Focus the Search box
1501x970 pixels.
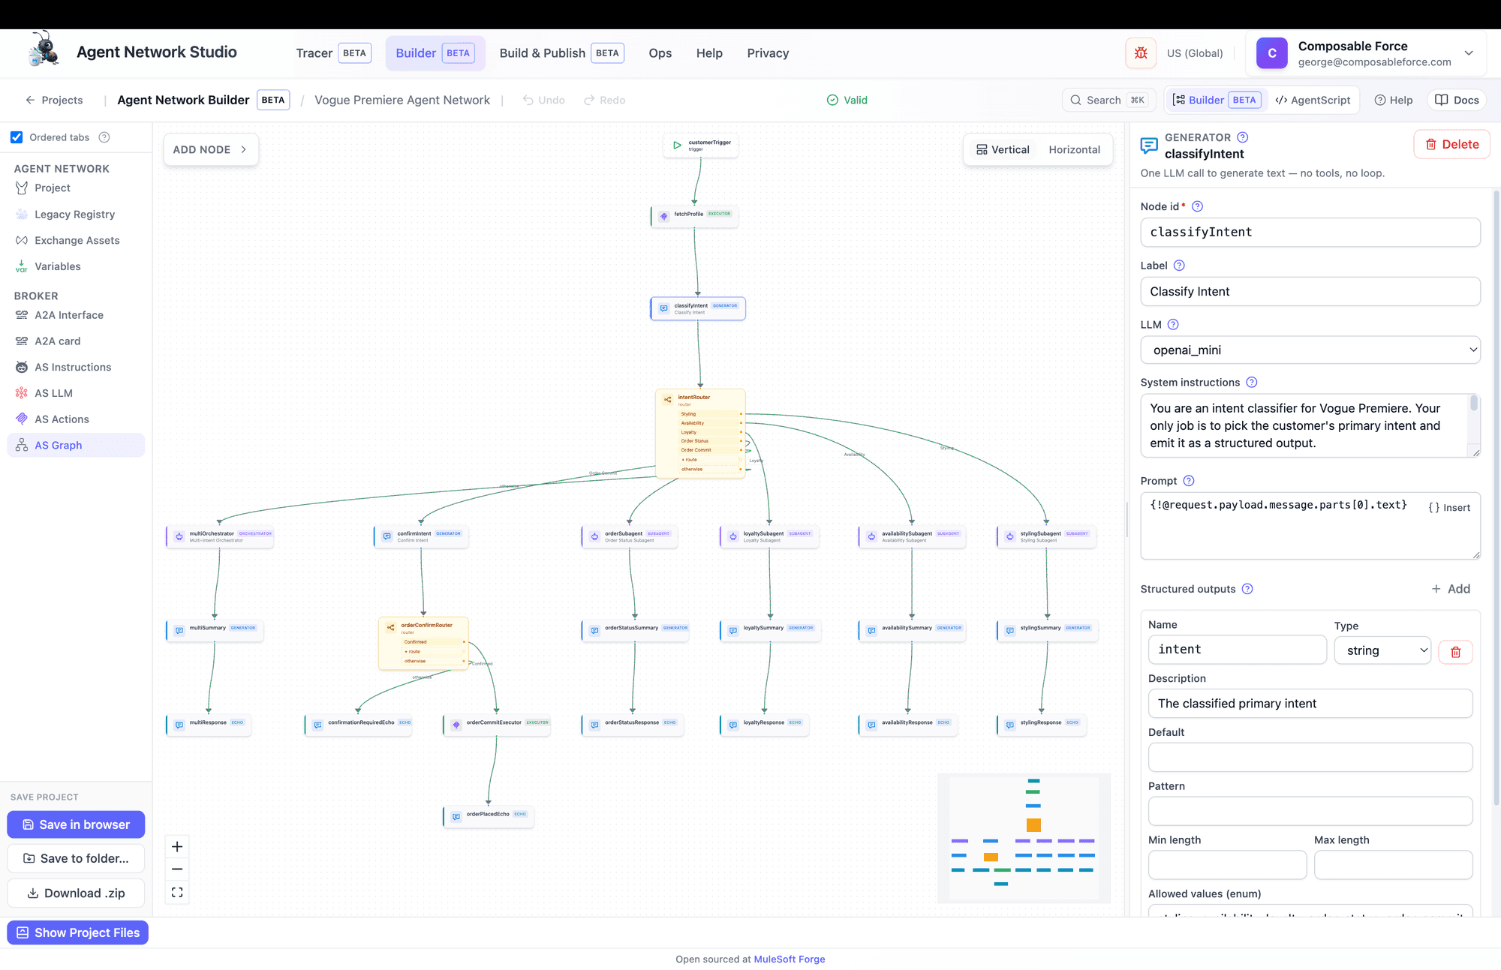pos(1109,100)
